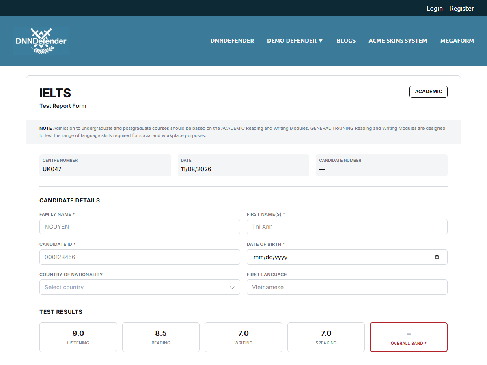Expand the Country of Nationality dropdown
Image resolution: width=487 pixels, height=365 pixels.
pos(140,287)
